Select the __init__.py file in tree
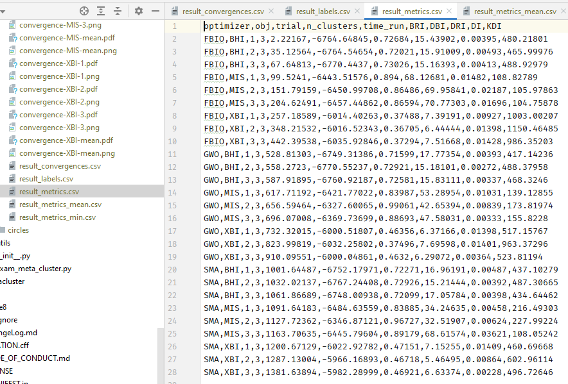 pos(15,256)
